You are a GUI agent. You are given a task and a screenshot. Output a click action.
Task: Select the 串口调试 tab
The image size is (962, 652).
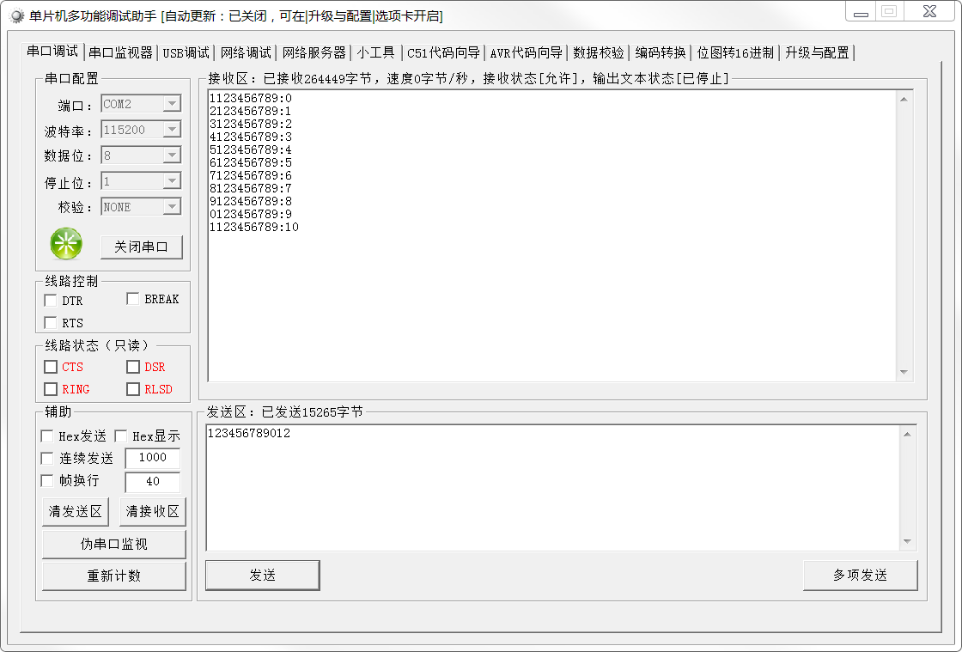pyautogui.click(x=52, y=51)
